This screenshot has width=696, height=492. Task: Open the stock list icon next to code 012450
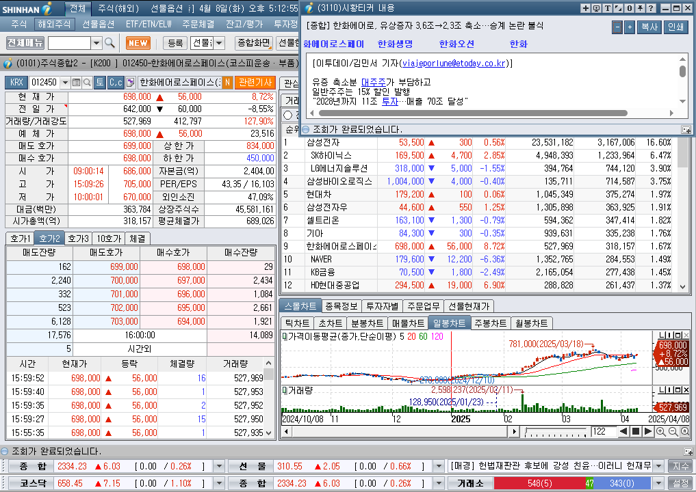(x=77, y=83)
